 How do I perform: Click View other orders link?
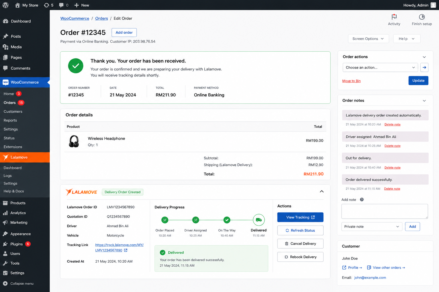pyautogui.click(x=386, y=268)
